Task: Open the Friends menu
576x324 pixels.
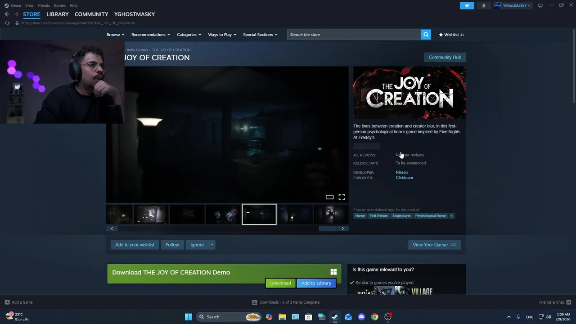Action: [44, 5]
